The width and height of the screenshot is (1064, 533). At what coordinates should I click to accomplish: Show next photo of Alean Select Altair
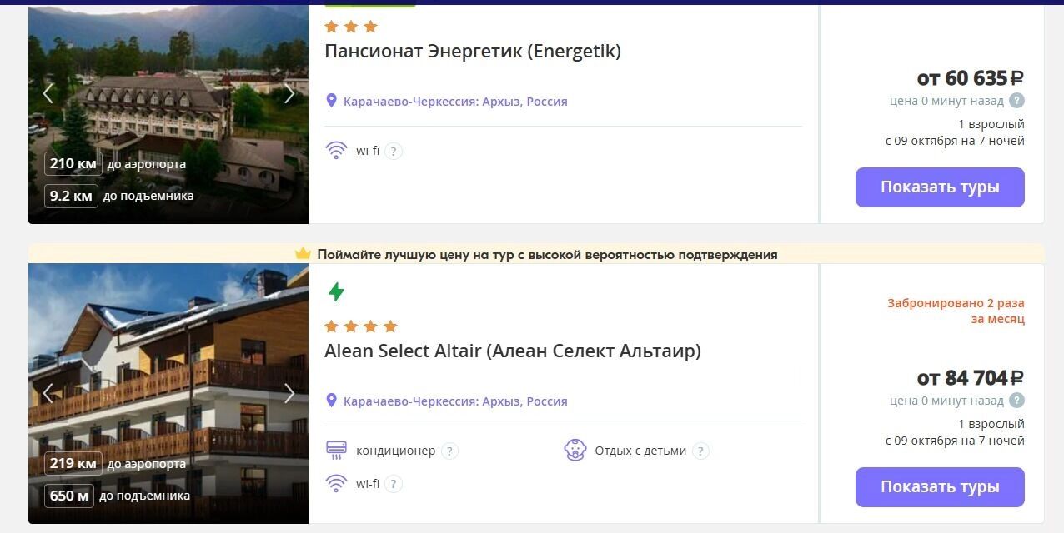(289, 393)
